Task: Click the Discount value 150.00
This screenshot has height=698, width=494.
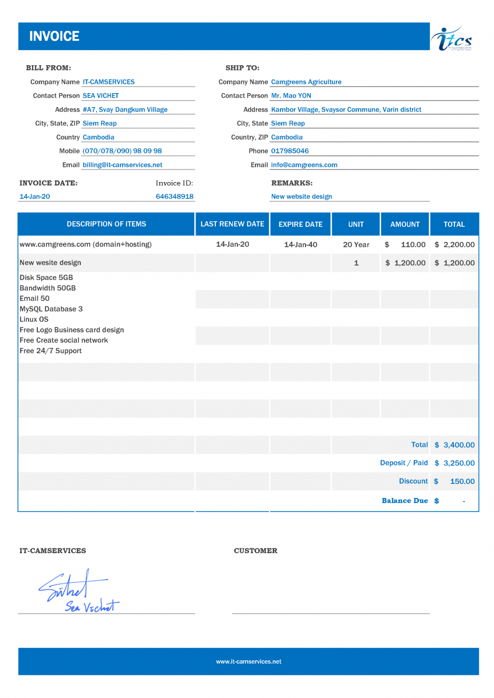Action: click(x=462, y=481)
